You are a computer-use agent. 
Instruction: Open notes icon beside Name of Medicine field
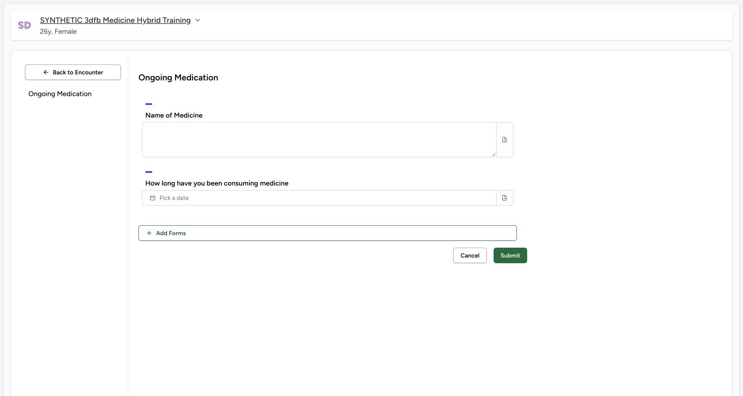point(505,140)
